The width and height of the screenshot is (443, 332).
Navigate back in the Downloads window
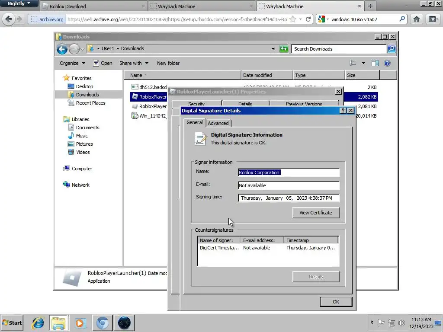click(62, 49)
